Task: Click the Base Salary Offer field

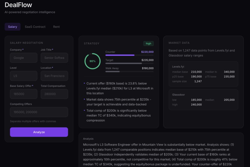Action: pos(24,94)
